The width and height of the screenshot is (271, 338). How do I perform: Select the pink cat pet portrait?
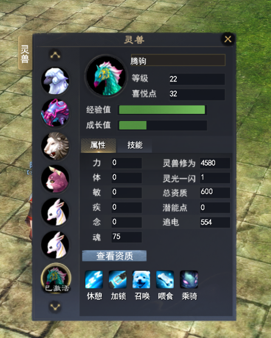click(55, 179)
